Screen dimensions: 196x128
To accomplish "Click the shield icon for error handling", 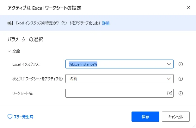I will (x=10, y=117).
